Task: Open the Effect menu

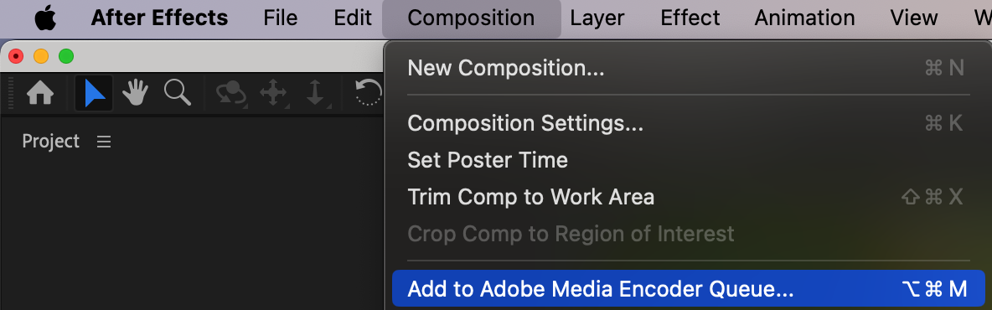Action: [x=690, y=18]
